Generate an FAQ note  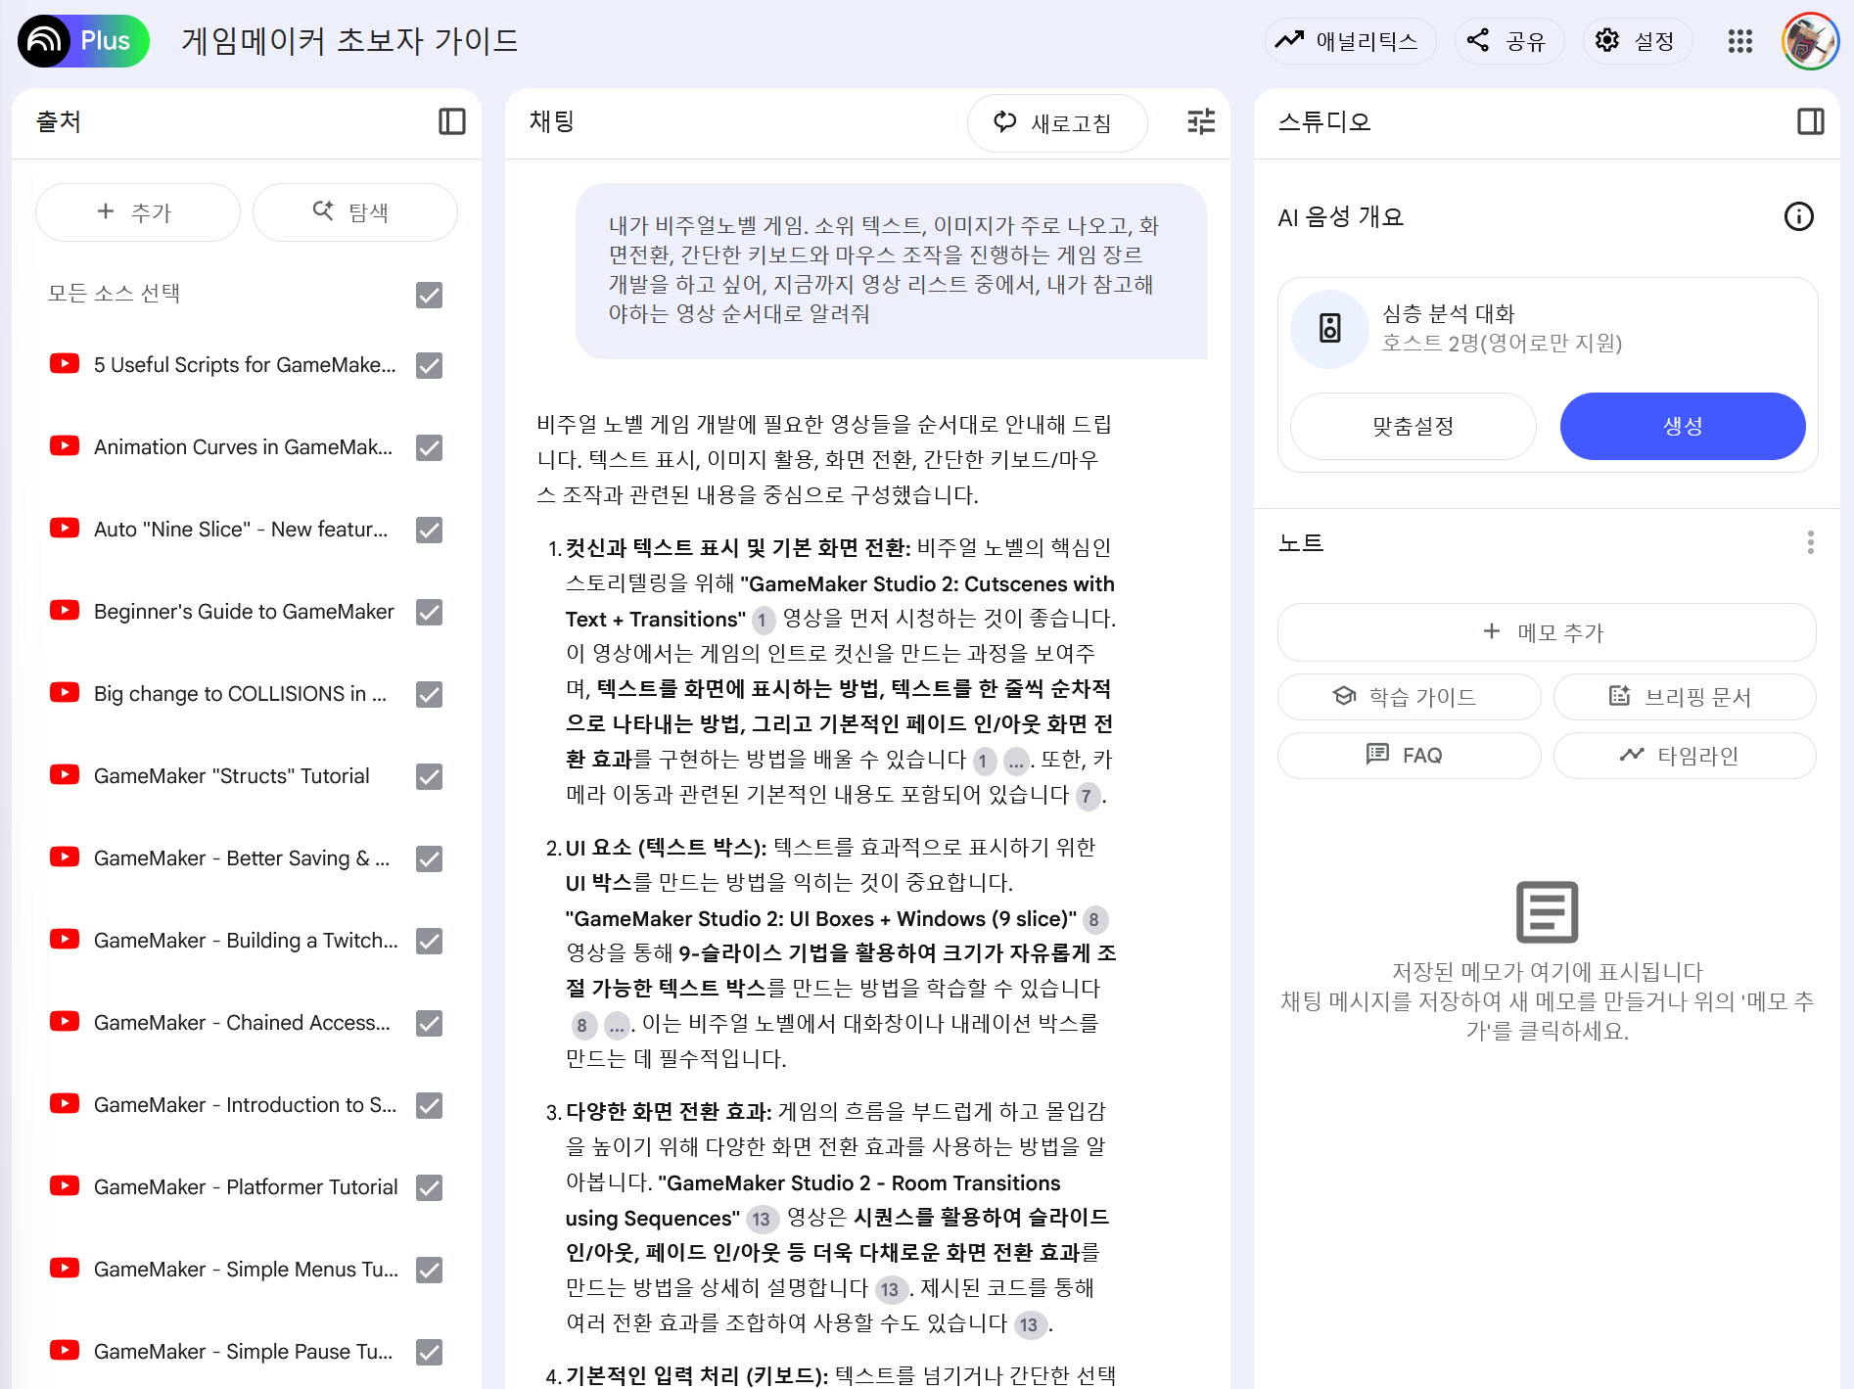[1409, 755]
